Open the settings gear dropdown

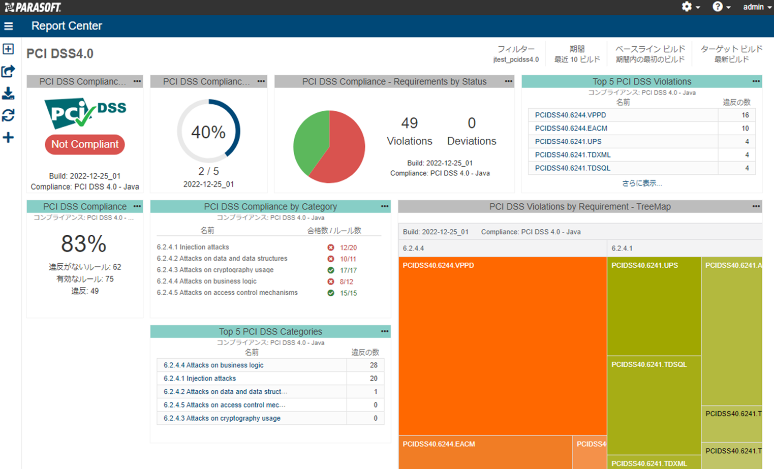coord(690,7)
